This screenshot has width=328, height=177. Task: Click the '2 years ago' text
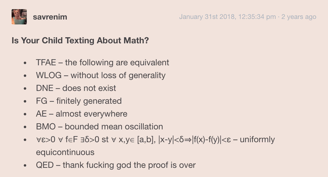pos(299,17)
